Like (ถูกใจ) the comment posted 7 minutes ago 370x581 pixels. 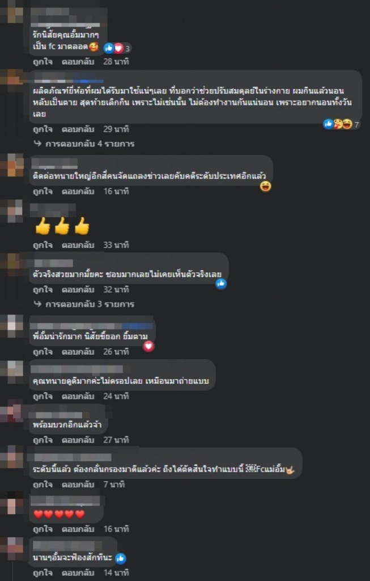pos(43,485)
